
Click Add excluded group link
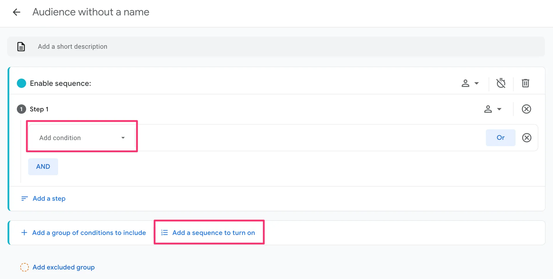coord(64,267)
